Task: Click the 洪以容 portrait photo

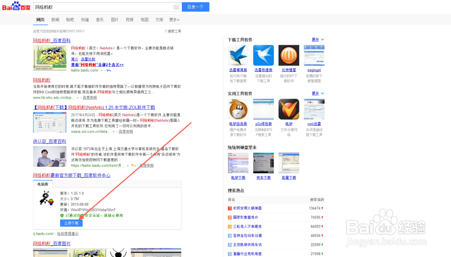Action: point(50,156)
